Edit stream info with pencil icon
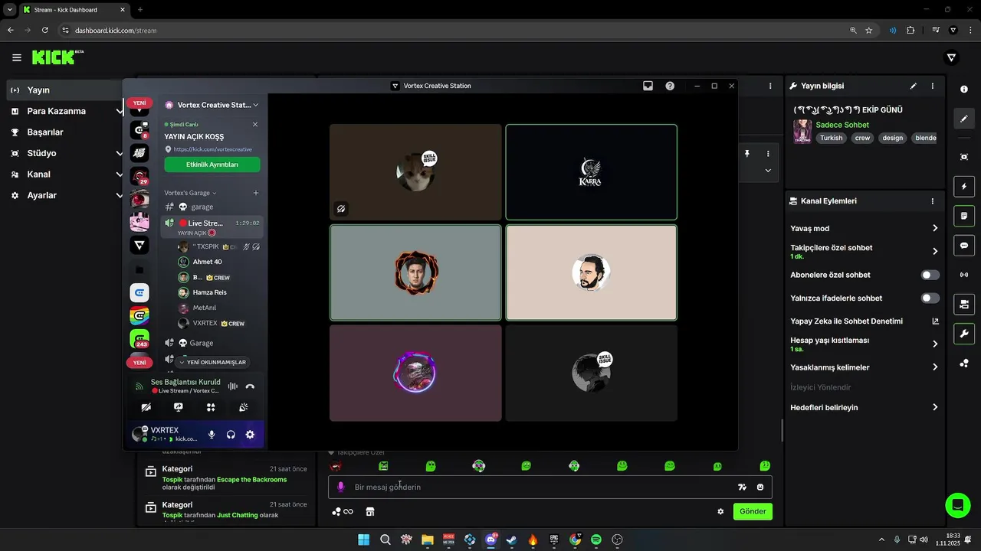The image size is (981, 551). tap(913, 86)
